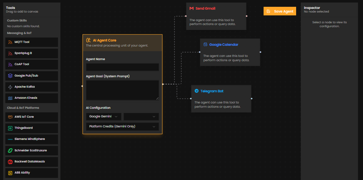The height and width of the screenshot is (180, 363).
Task: Click the AI Agent Core output handle
Action: click(x=163, y=84)
